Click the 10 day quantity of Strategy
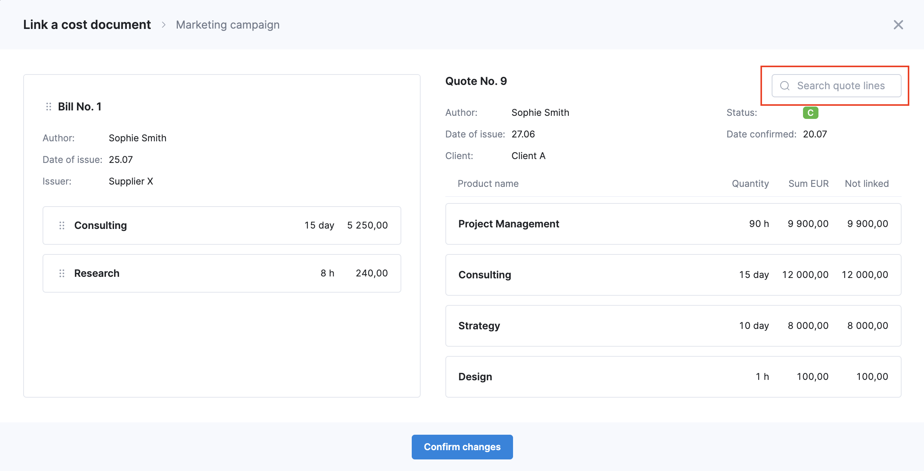Image resolution: width=924 pixels, height=471 pixels. point(754,325)
